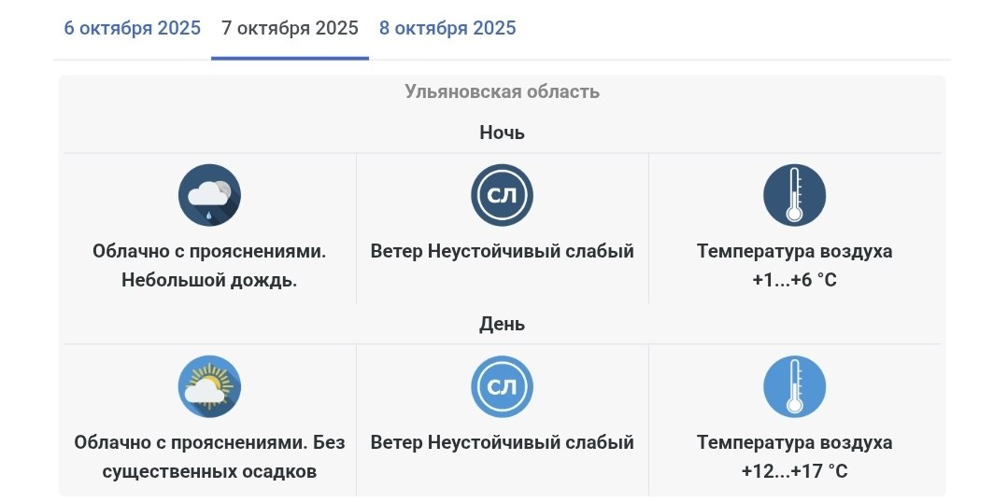This screenshot has height=502, width=1008.
Task: Click the night temperature +1...+6 °C text
Action: pos(794,279)
